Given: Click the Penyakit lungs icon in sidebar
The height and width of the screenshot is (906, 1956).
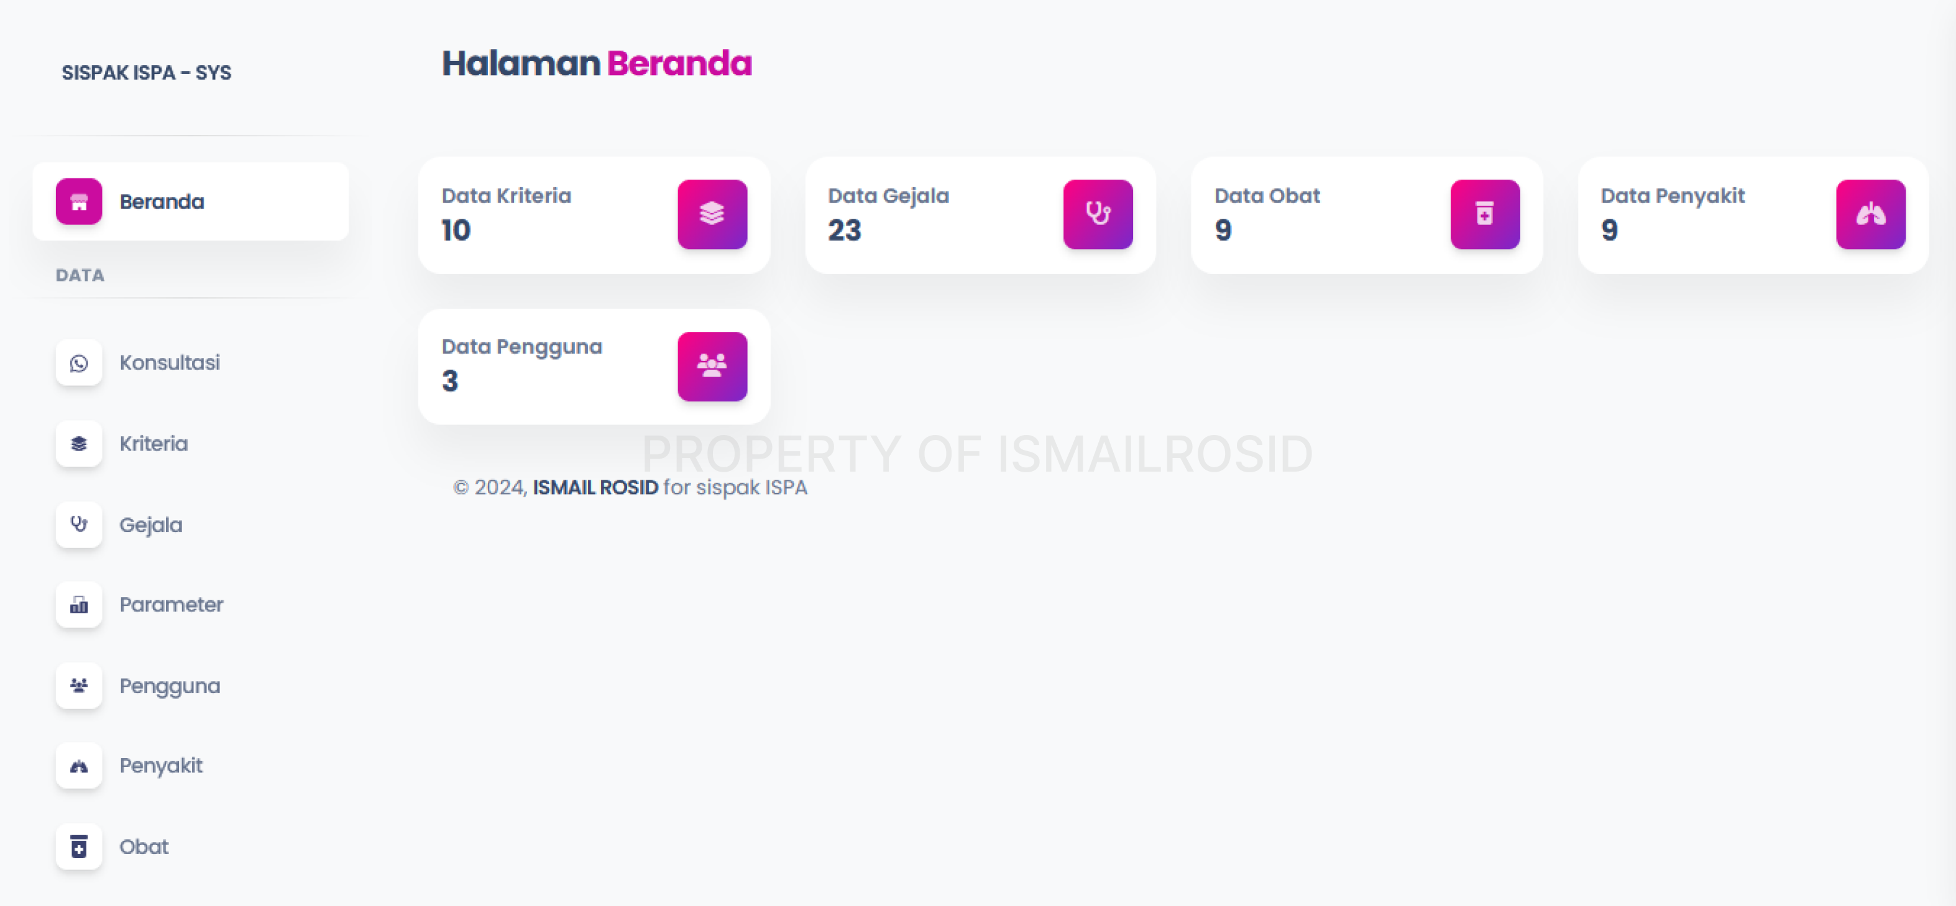Looking at the screenshot, I should click(79, 766).
